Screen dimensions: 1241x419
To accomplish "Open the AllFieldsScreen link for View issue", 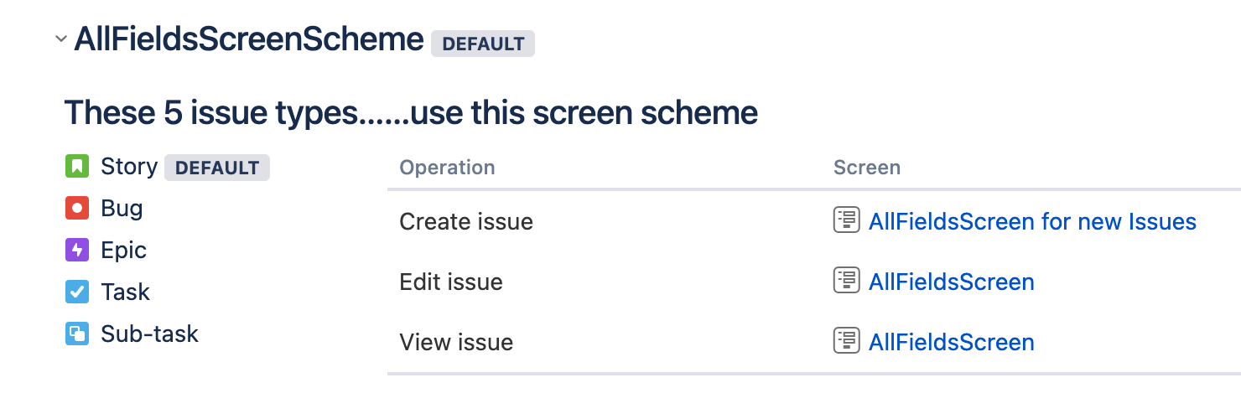I will tap(952, 343).
